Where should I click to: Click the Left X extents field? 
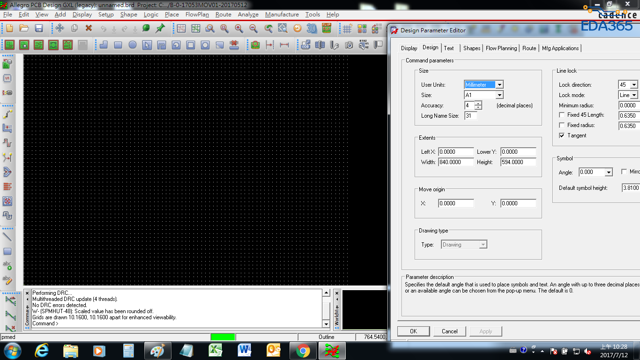tap(456, 152)
